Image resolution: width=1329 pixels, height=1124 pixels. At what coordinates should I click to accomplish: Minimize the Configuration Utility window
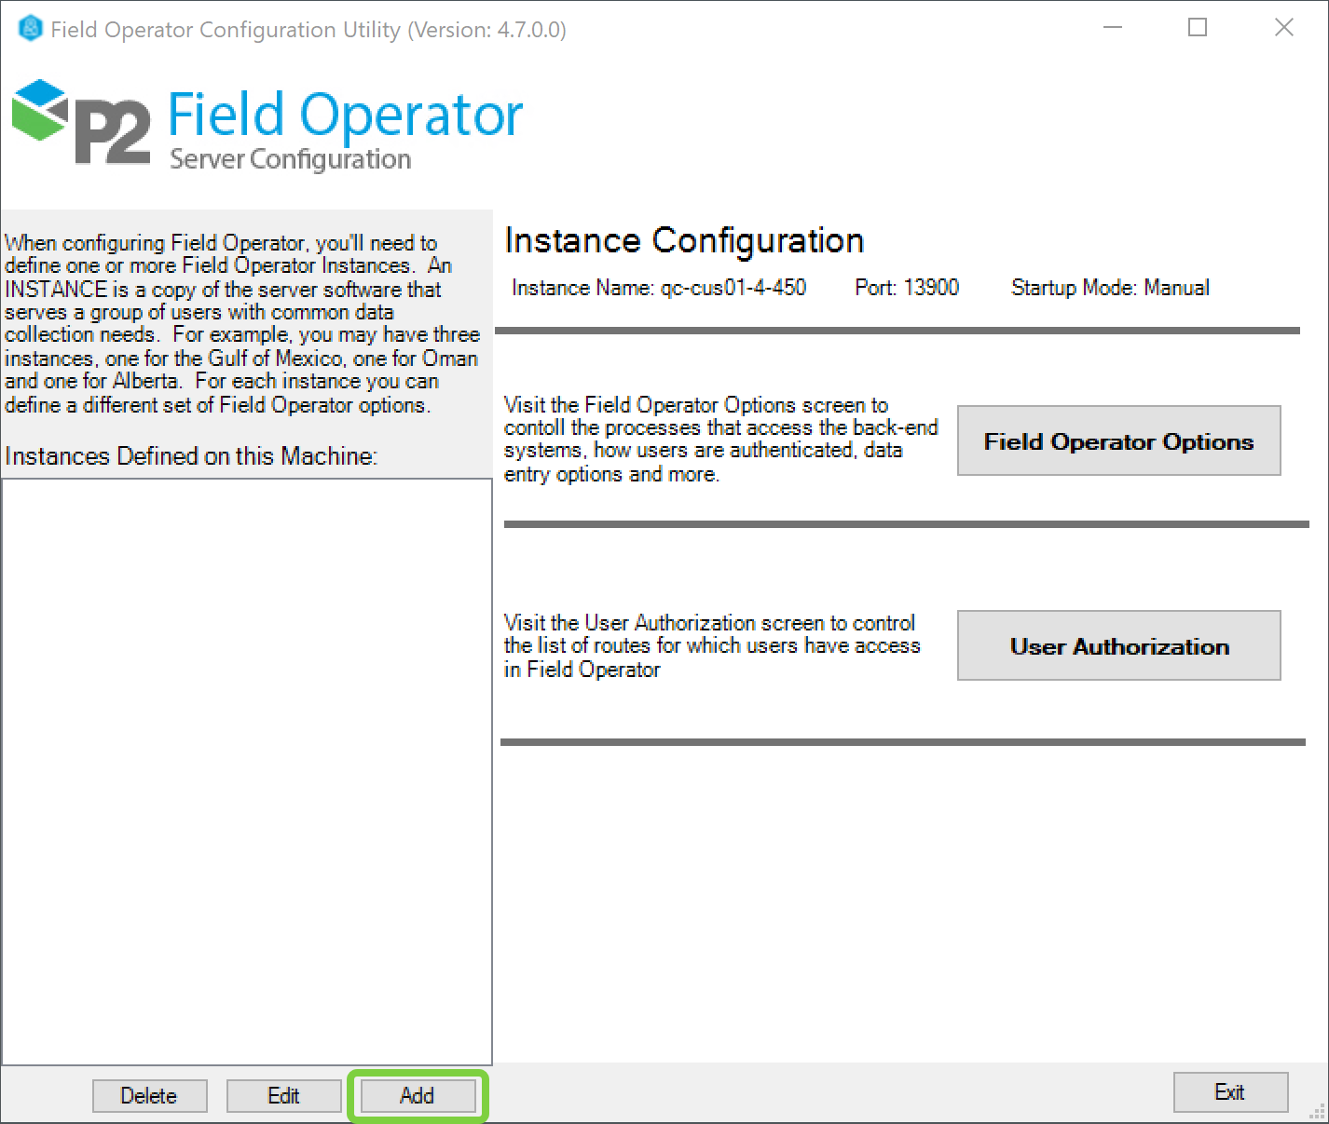tap(1112, 28)
